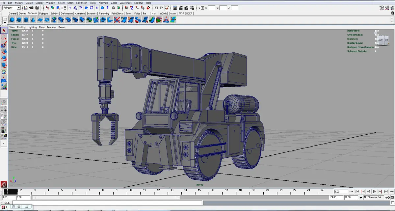This screenshot has width=395, height=211.
Task: Open the Polygons menu set dropdown
Action: pyautogui.click(x=12, y=8)
